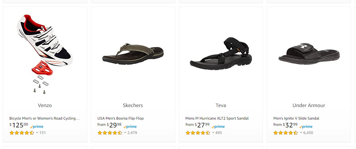Click the star rating for Skechers flip-flop

[110, 133]
